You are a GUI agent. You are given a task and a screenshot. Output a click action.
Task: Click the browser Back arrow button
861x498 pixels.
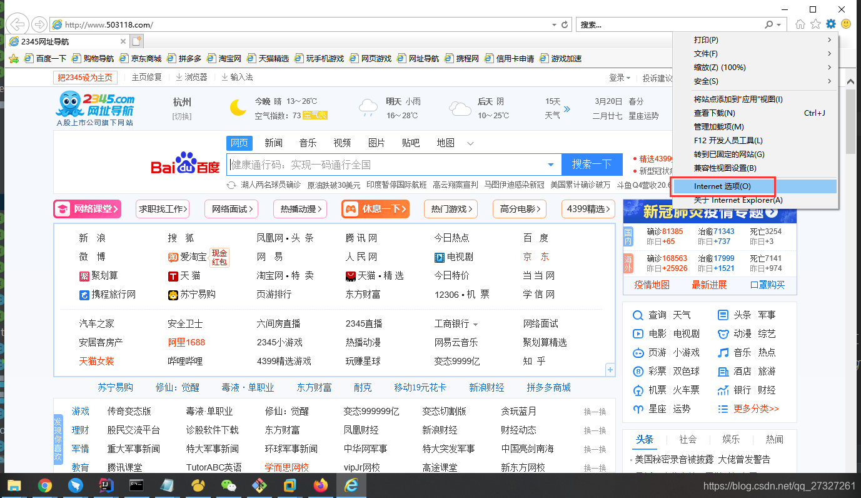click(18, 24)
